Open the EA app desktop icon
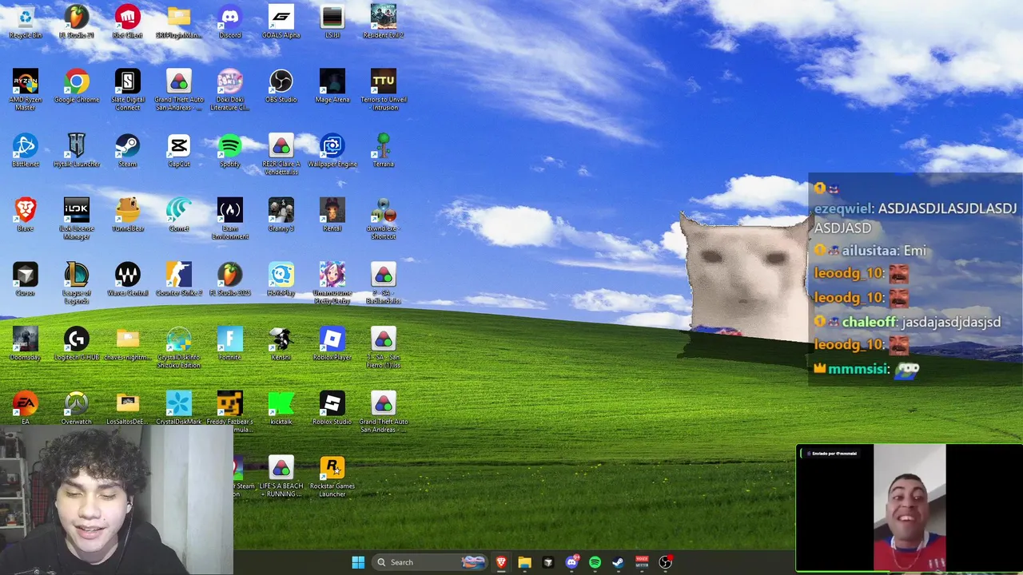Viewport: 1023px width, 575px height. (26, 408)
